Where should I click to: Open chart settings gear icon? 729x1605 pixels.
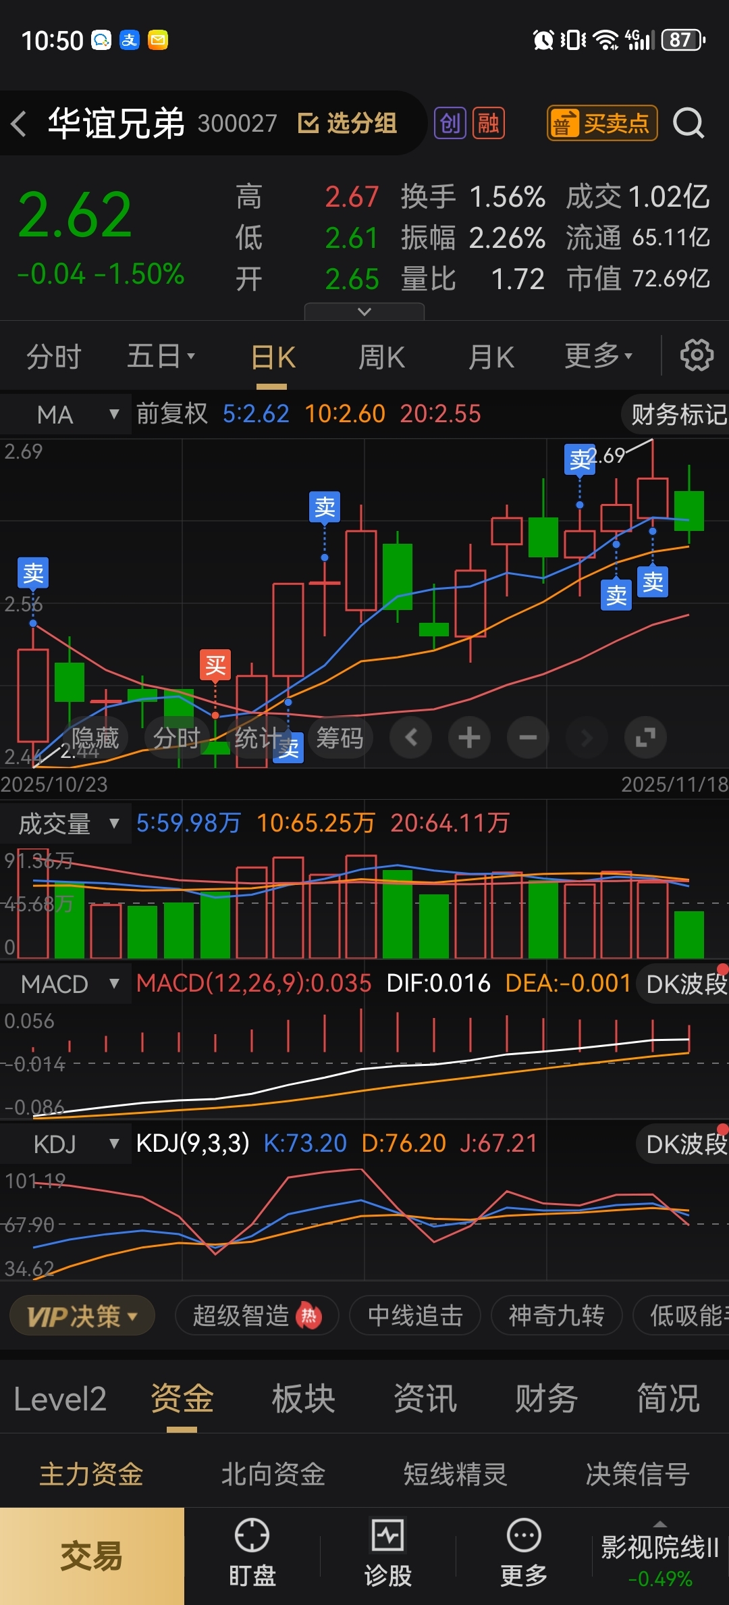click(697, 355)
